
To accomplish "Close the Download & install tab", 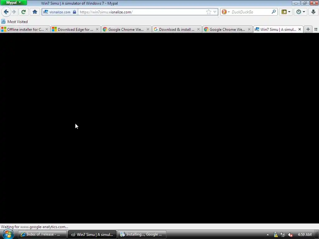I will point(198,30).
